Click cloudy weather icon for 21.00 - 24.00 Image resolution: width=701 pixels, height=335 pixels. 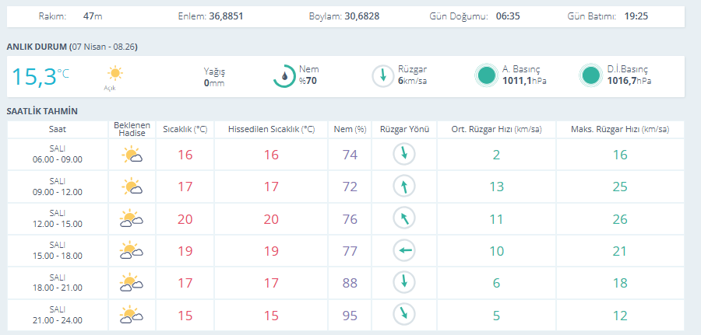pyautogui.click(x=132, y=315)
